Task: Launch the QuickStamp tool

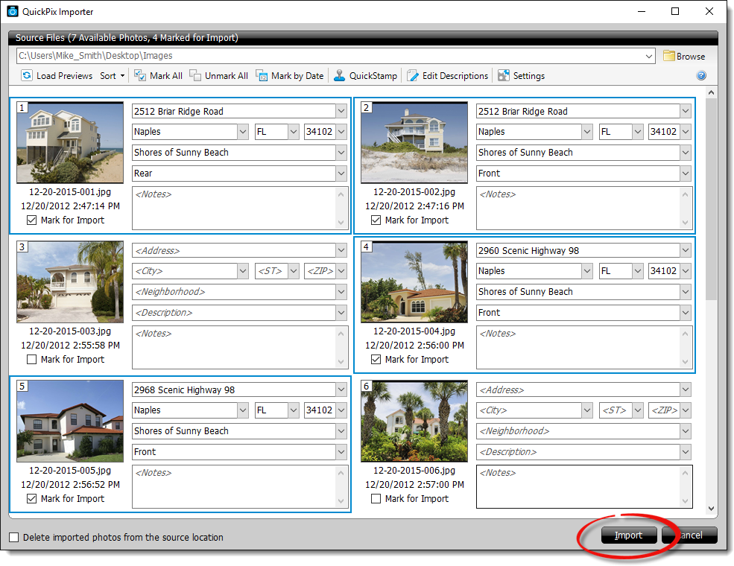Action: pyautogui.click(x=340, y=75)
